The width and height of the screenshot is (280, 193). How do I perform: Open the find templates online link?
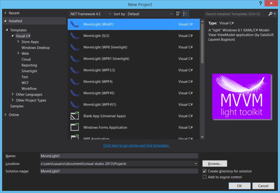pyautogui.click(x=136, y=145)
